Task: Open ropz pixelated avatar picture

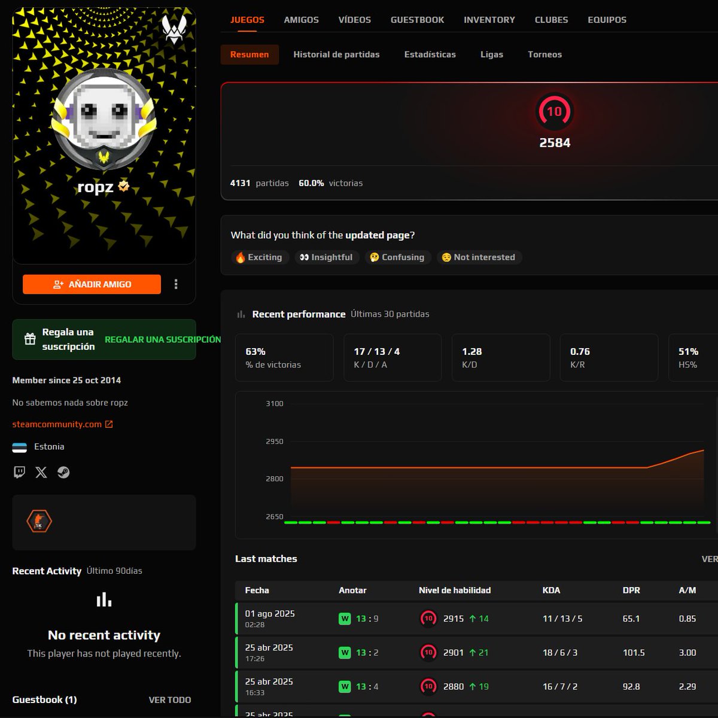Action: tap(104, 118)
